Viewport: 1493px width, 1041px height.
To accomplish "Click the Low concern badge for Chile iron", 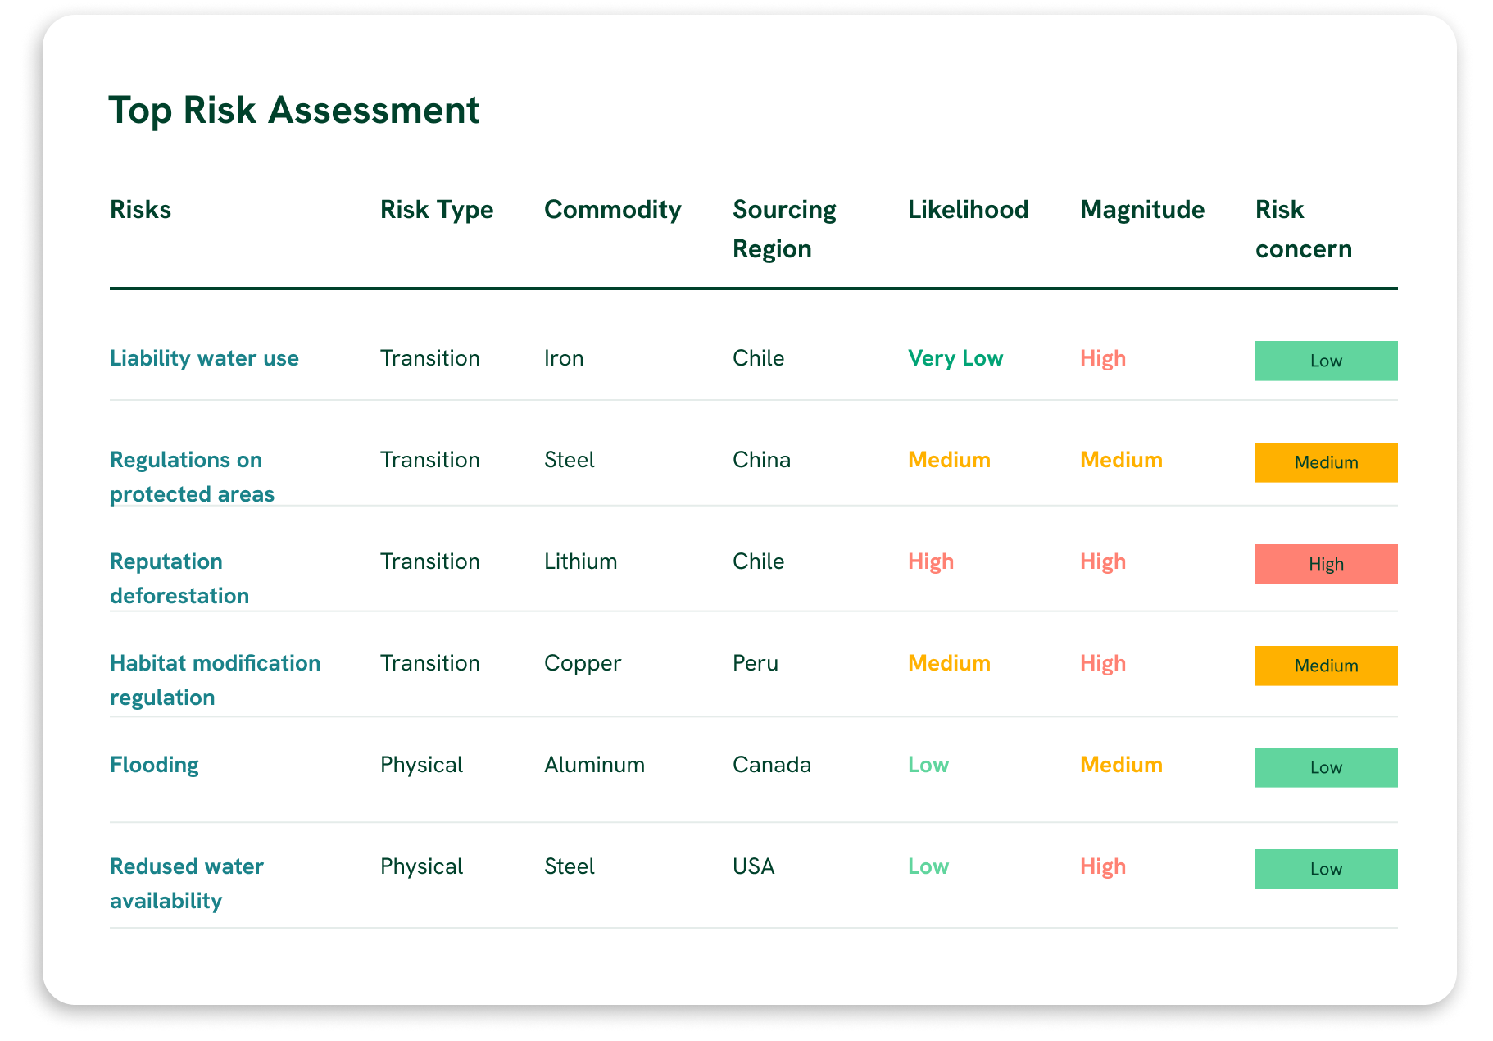I will 1325,361.
